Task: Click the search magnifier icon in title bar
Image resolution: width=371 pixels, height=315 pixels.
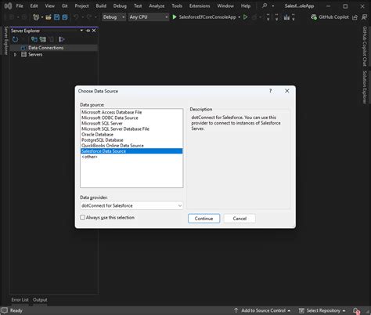Action: click(x=265, y=5)
